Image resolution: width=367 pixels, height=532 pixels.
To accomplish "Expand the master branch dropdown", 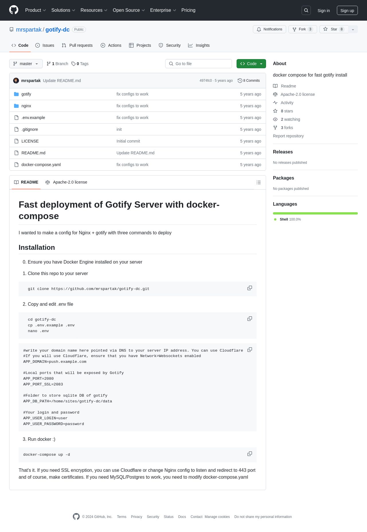I will tap(26, 64).
